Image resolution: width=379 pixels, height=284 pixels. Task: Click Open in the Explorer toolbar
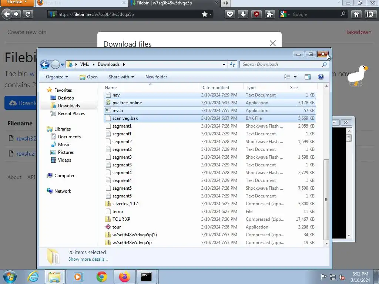[89, 77]
